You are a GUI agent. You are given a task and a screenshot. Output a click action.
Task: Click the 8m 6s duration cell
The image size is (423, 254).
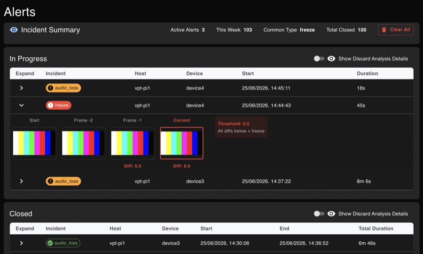coord(364,181)
